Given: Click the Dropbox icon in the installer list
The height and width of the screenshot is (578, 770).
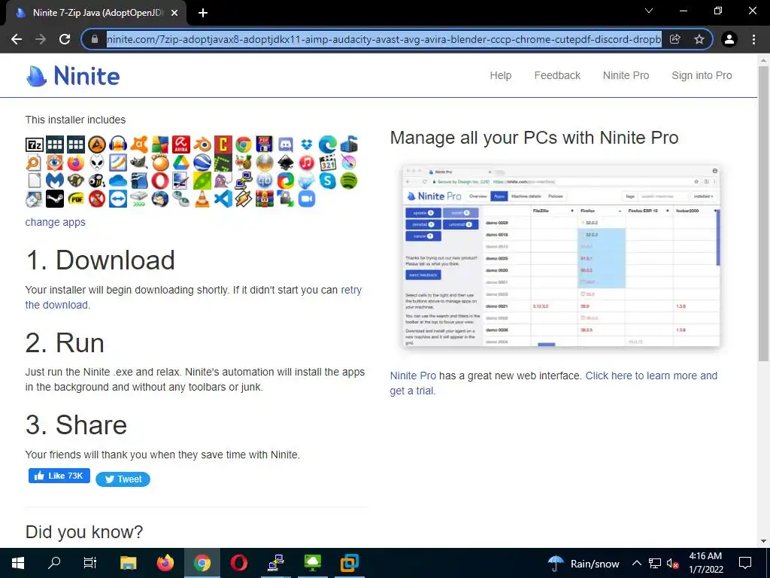Looking at the screenshot, I should 307,144.
